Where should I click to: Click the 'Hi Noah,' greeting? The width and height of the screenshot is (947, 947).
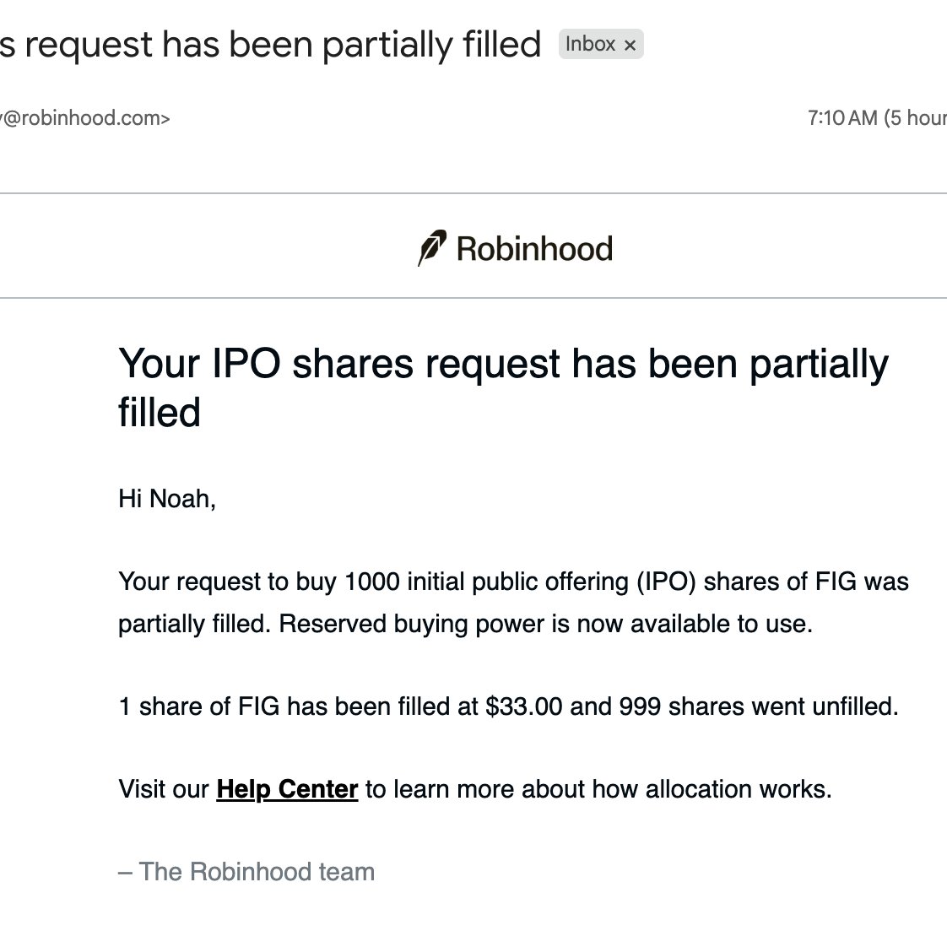[166, 499]
